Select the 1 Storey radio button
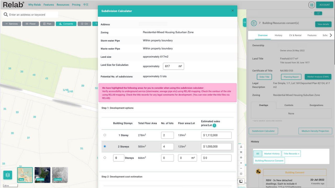Viewport: 335px width, 188px height. coord(105,135)
